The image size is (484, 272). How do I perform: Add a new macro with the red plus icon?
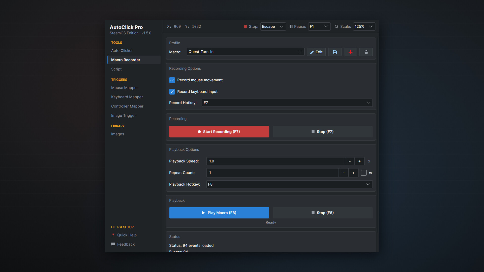pos(350,52)
